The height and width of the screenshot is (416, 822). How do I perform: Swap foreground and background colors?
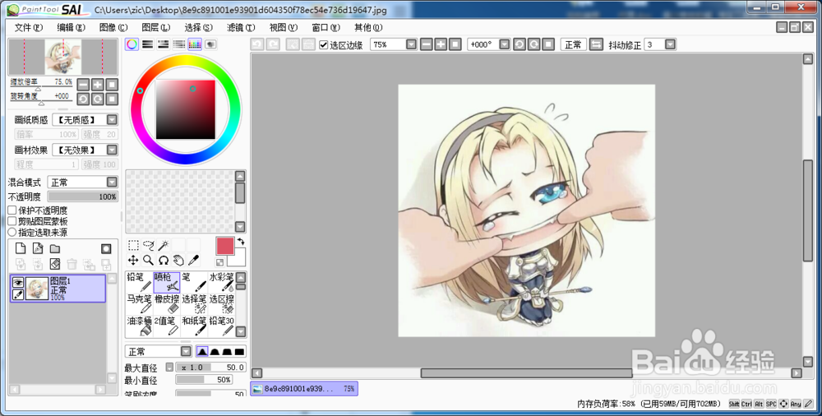point(241,242)
